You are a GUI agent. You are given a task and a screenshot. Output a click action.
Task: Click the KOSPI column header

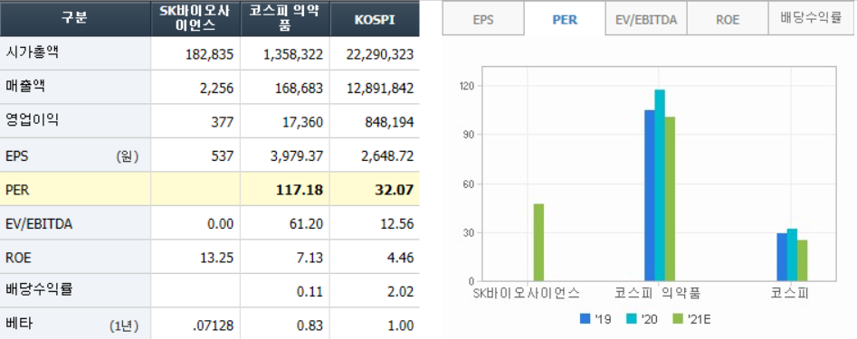(x=375, y=19)
